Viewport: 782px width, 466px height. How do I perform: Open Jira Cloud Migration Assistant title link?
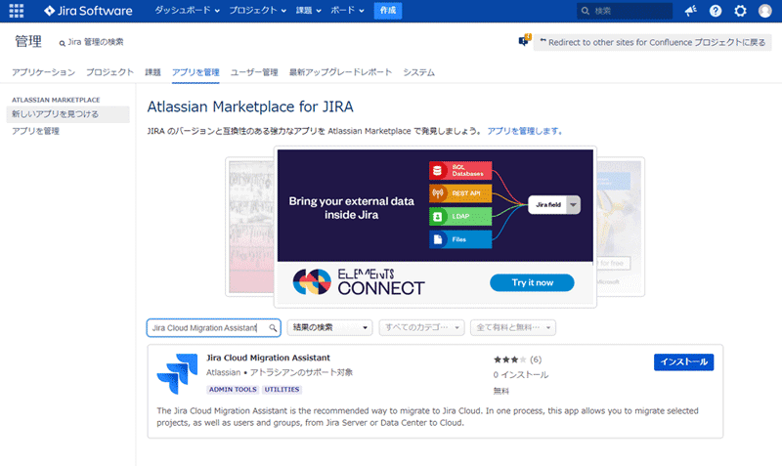click(268, 358)
